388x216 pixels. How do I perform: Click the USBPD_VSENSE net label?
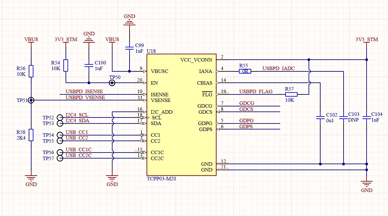click(x=85, y=98)
